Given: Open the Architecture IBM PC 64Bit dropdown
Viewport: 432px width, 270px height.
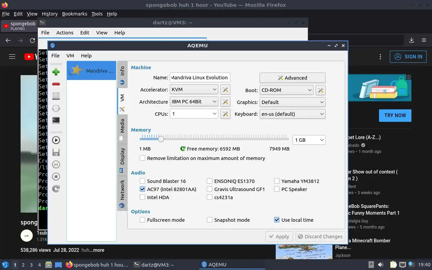Looking at the screenshot, I should point(194,102).
